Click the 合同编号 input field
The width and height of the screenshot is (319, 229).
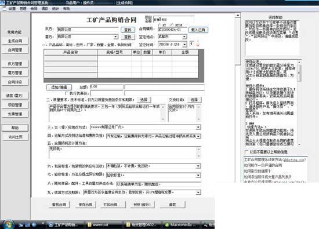[x=172, y=30]
